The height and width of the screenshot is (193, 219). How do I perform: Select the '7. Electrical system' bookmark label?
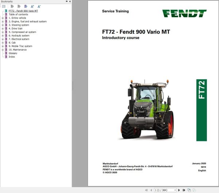click(19, 39)
